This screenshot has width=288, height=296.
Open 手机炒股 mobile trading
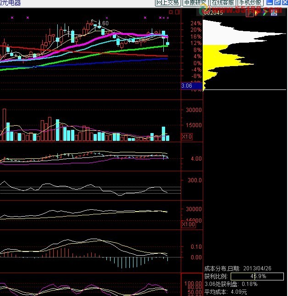[250, 3]
